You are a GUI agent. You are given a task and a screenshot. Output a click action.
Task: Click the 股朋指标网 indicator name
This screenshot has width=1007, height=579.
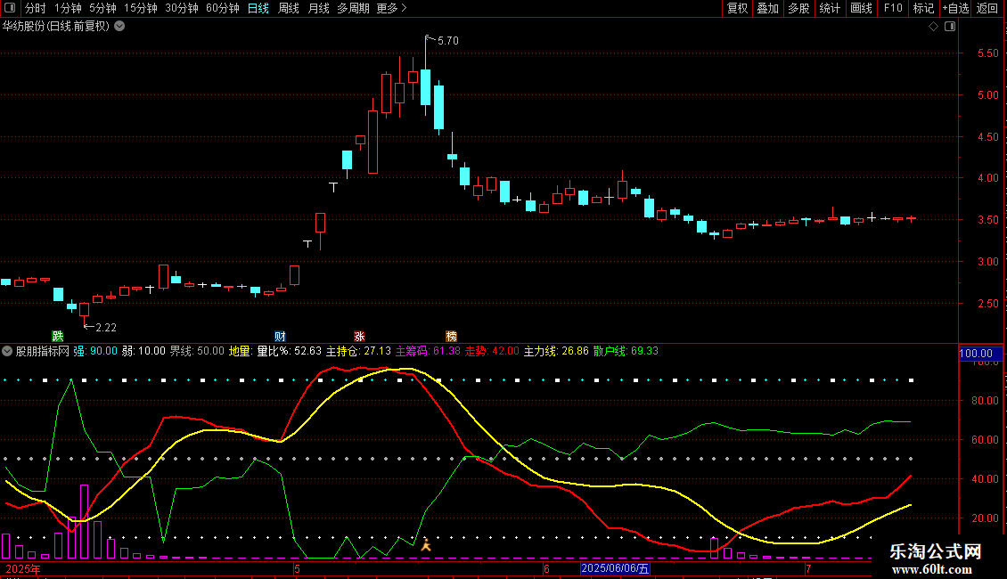[x=43, y=351]
